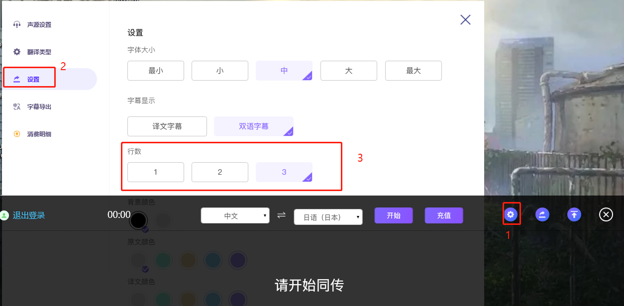624x306 pixels.
Task: Click the translate icon beside 字幕导出
Action: (x=17, y=106)
